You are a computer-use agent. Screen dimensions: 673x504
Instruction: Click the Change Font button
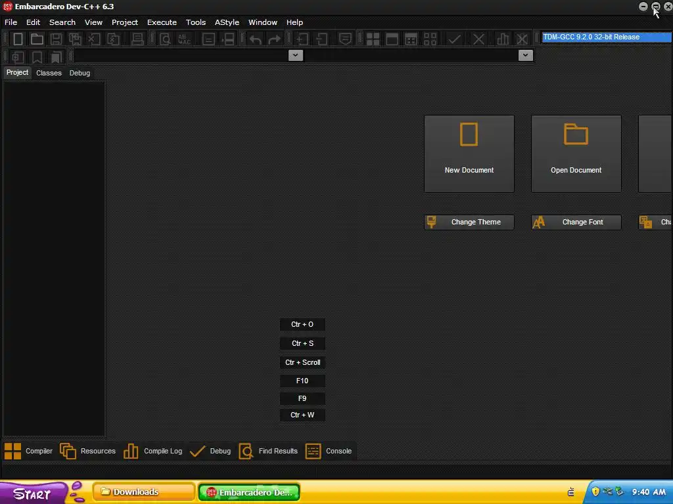pos(576,222)
